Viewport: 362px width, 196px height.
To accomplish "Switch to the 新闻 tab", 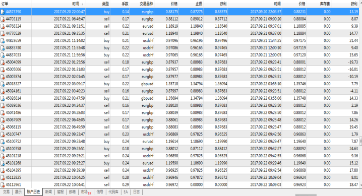I will click(48, 192).
